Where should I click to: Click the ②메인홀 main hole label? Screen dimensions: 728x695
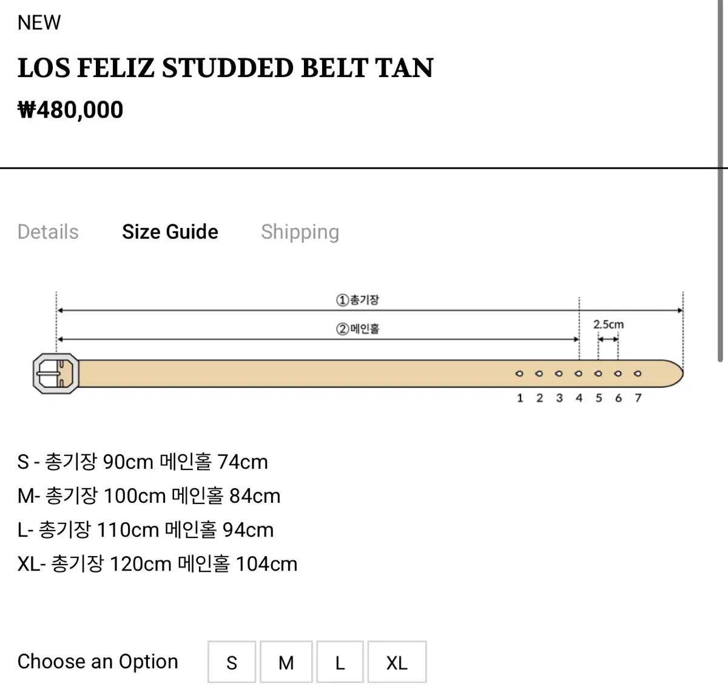[x=358, y=329]
